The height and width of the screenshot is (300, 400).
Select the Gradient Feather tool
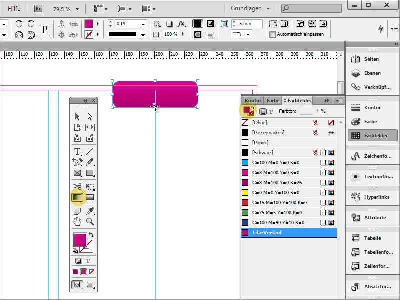point(90,197)
